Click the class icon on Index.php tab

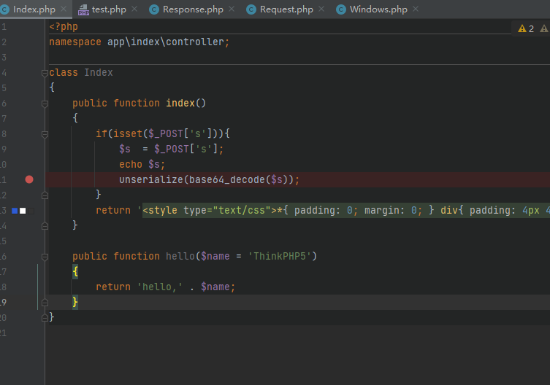[4, 9]
